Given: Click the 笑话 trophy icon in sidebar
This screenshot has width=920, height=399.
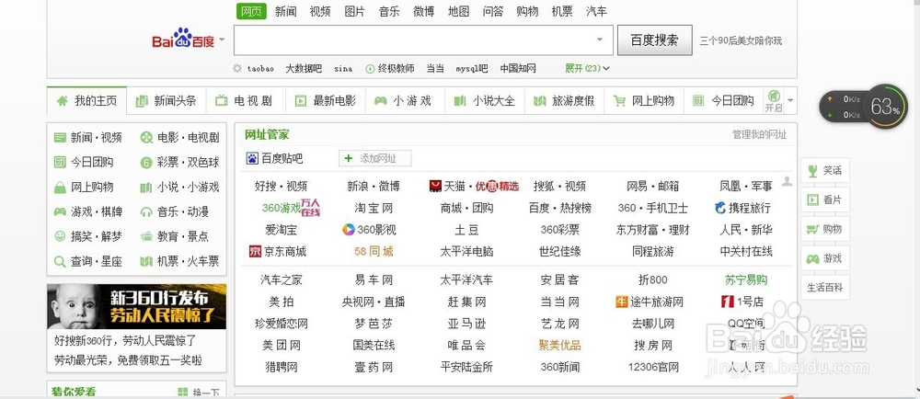Looking at the screenshot, I should pos(812,170).
